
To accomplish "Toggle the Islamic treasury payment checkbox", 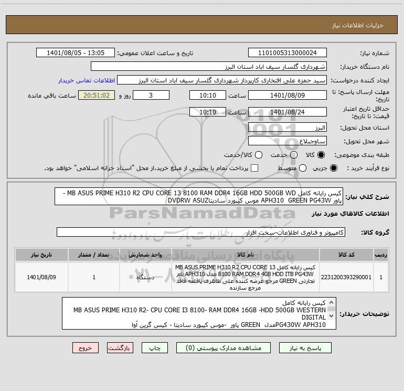I will 254,168.
